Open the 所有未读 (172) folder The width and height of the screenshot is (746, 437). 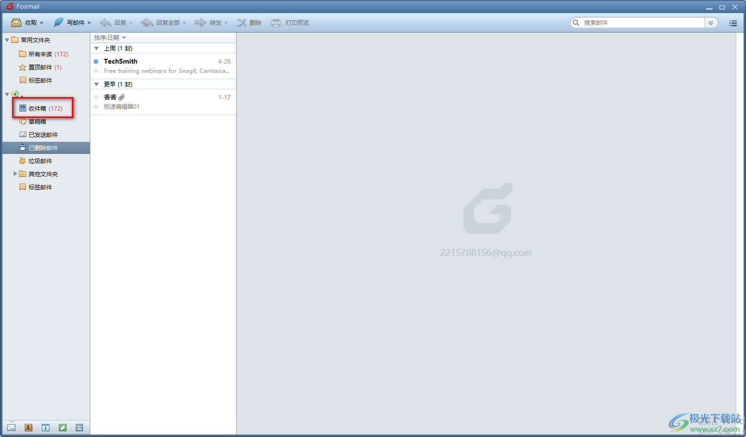[44, 54]
